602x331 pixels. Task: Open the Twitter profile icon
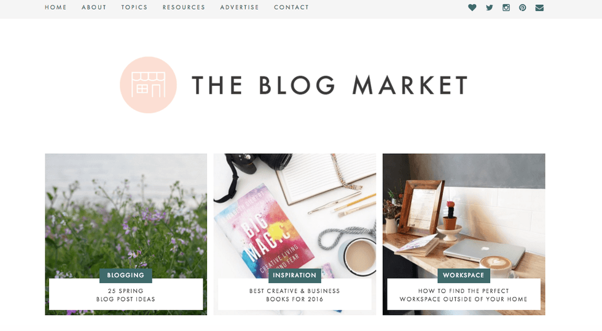489,7
